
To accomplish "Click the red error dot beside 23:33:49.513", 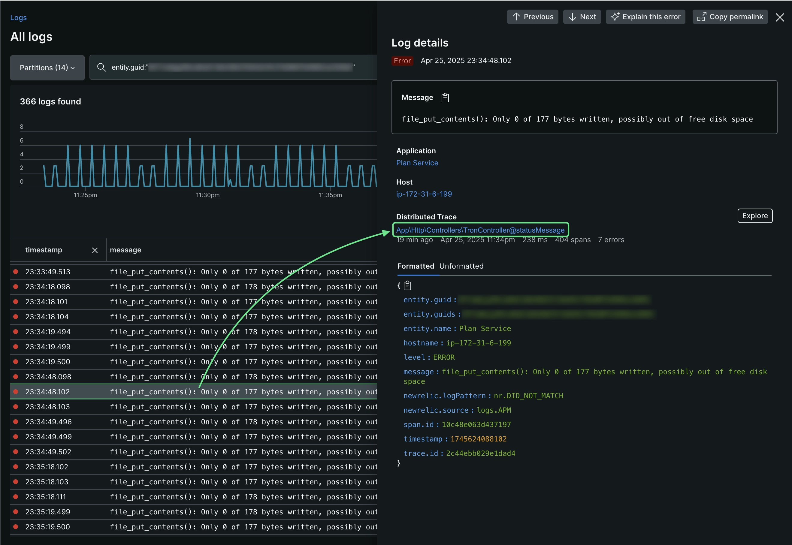I will point(15,272).
